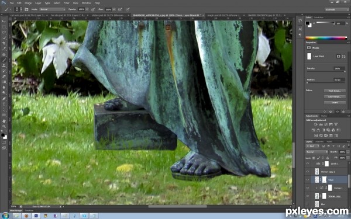
Task: Click the Apply Mask icon in Properties
Action: (x=331, y=112)
